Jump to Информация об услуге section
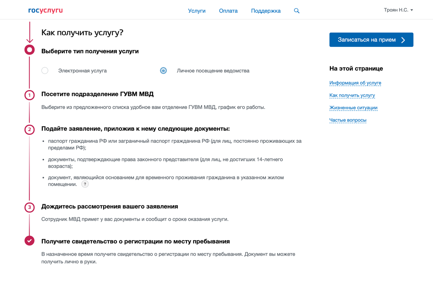Viewport: 433px width, 282px height. click(x=355, y=83)
